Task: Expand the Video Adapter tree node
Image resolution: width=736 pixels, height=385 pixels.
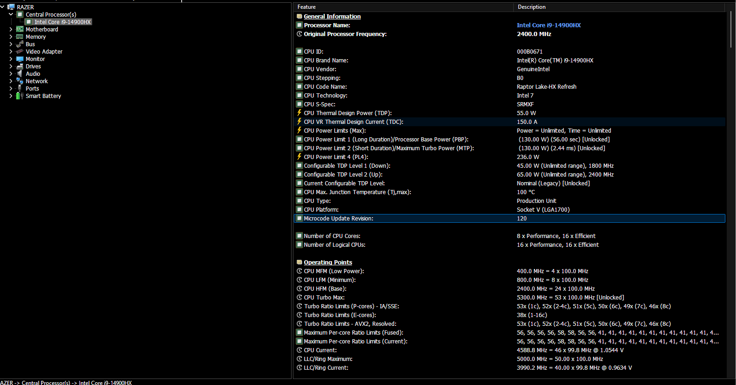Action: point(11,51)
